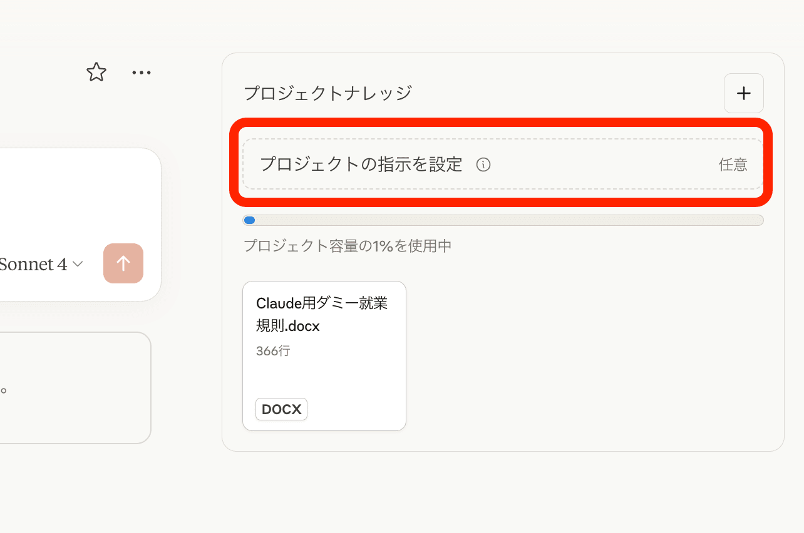Star this project as a favorite
Image resolution: width=804 pixels, height=533 pixels.
coord(96,72)
